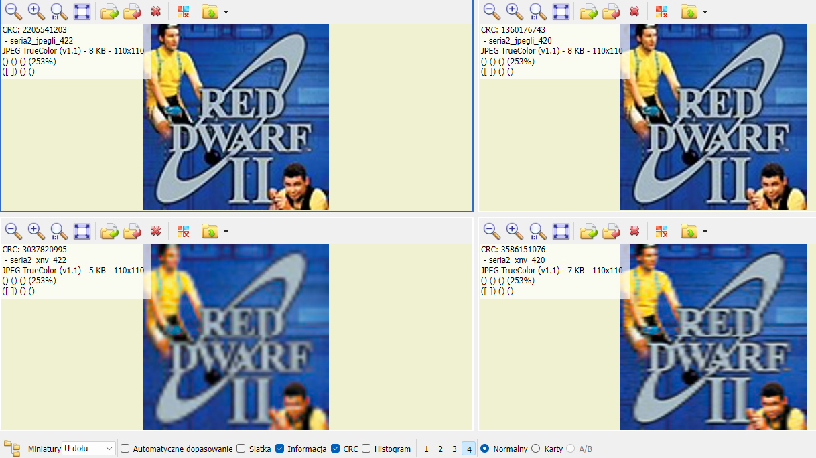Zoom in on the seria2_xnv_422 pane
This screenshot has width=816, height=458.
pos(36,231)
